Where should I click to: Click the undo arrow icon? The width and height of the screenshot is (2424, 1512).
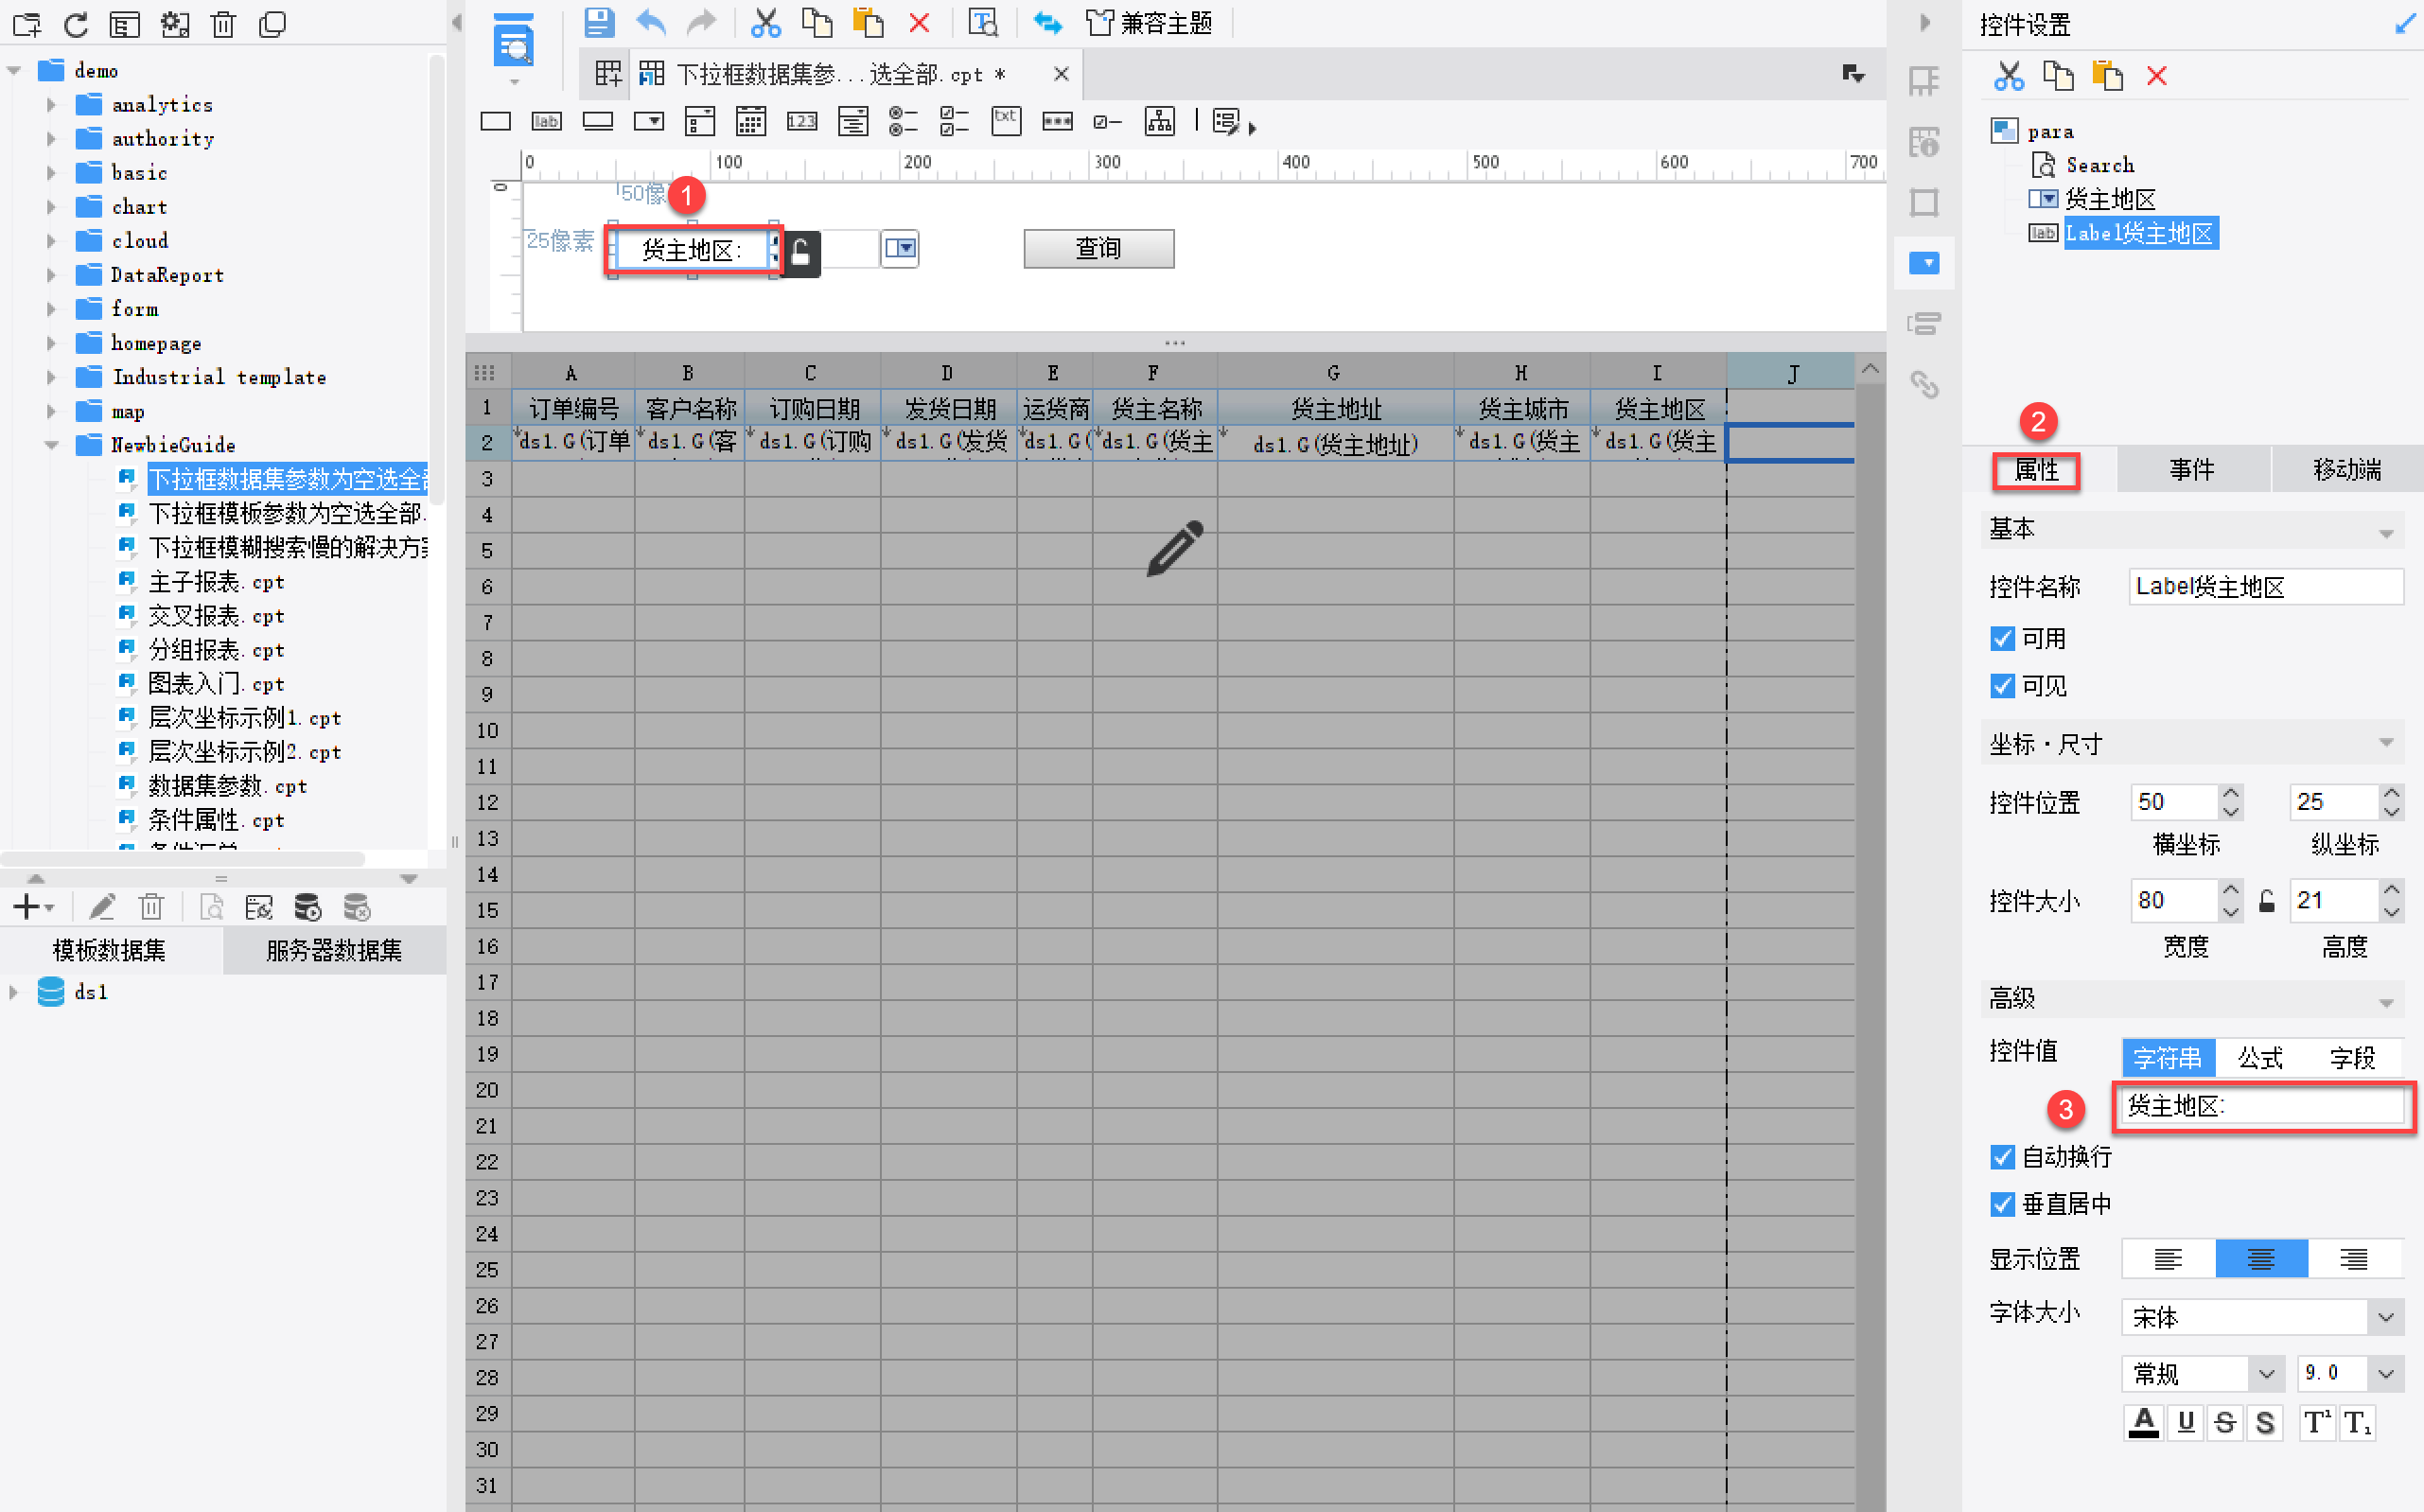coord(651,22)
